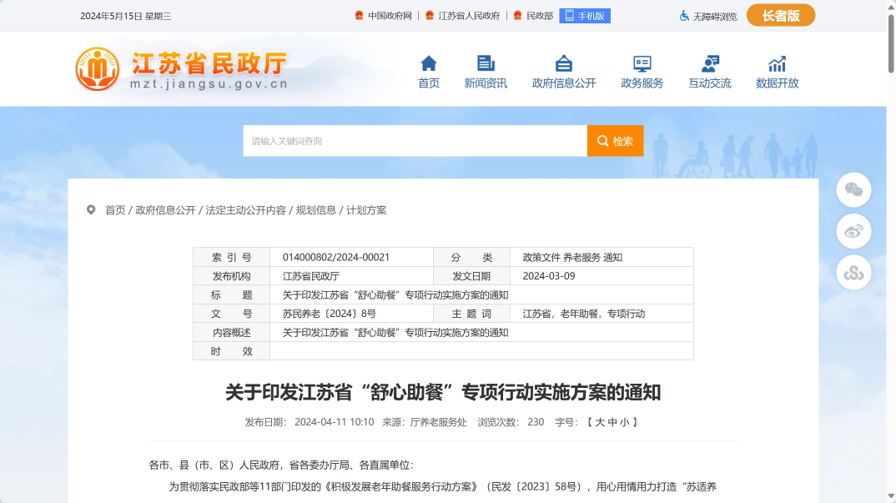This screenshot has width=896, height=503.
Task: Switch to 手机版 mobile version
Action: point(585,16)
